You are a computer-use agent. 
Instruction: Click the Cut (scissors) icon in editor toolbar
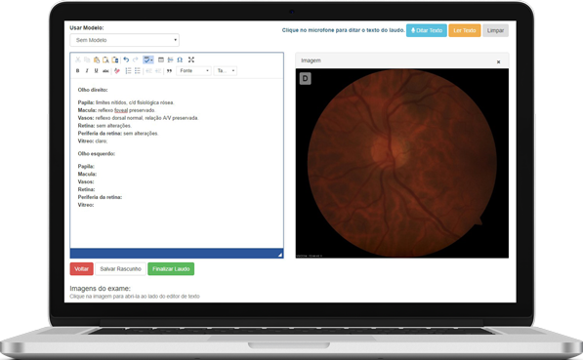78,60
